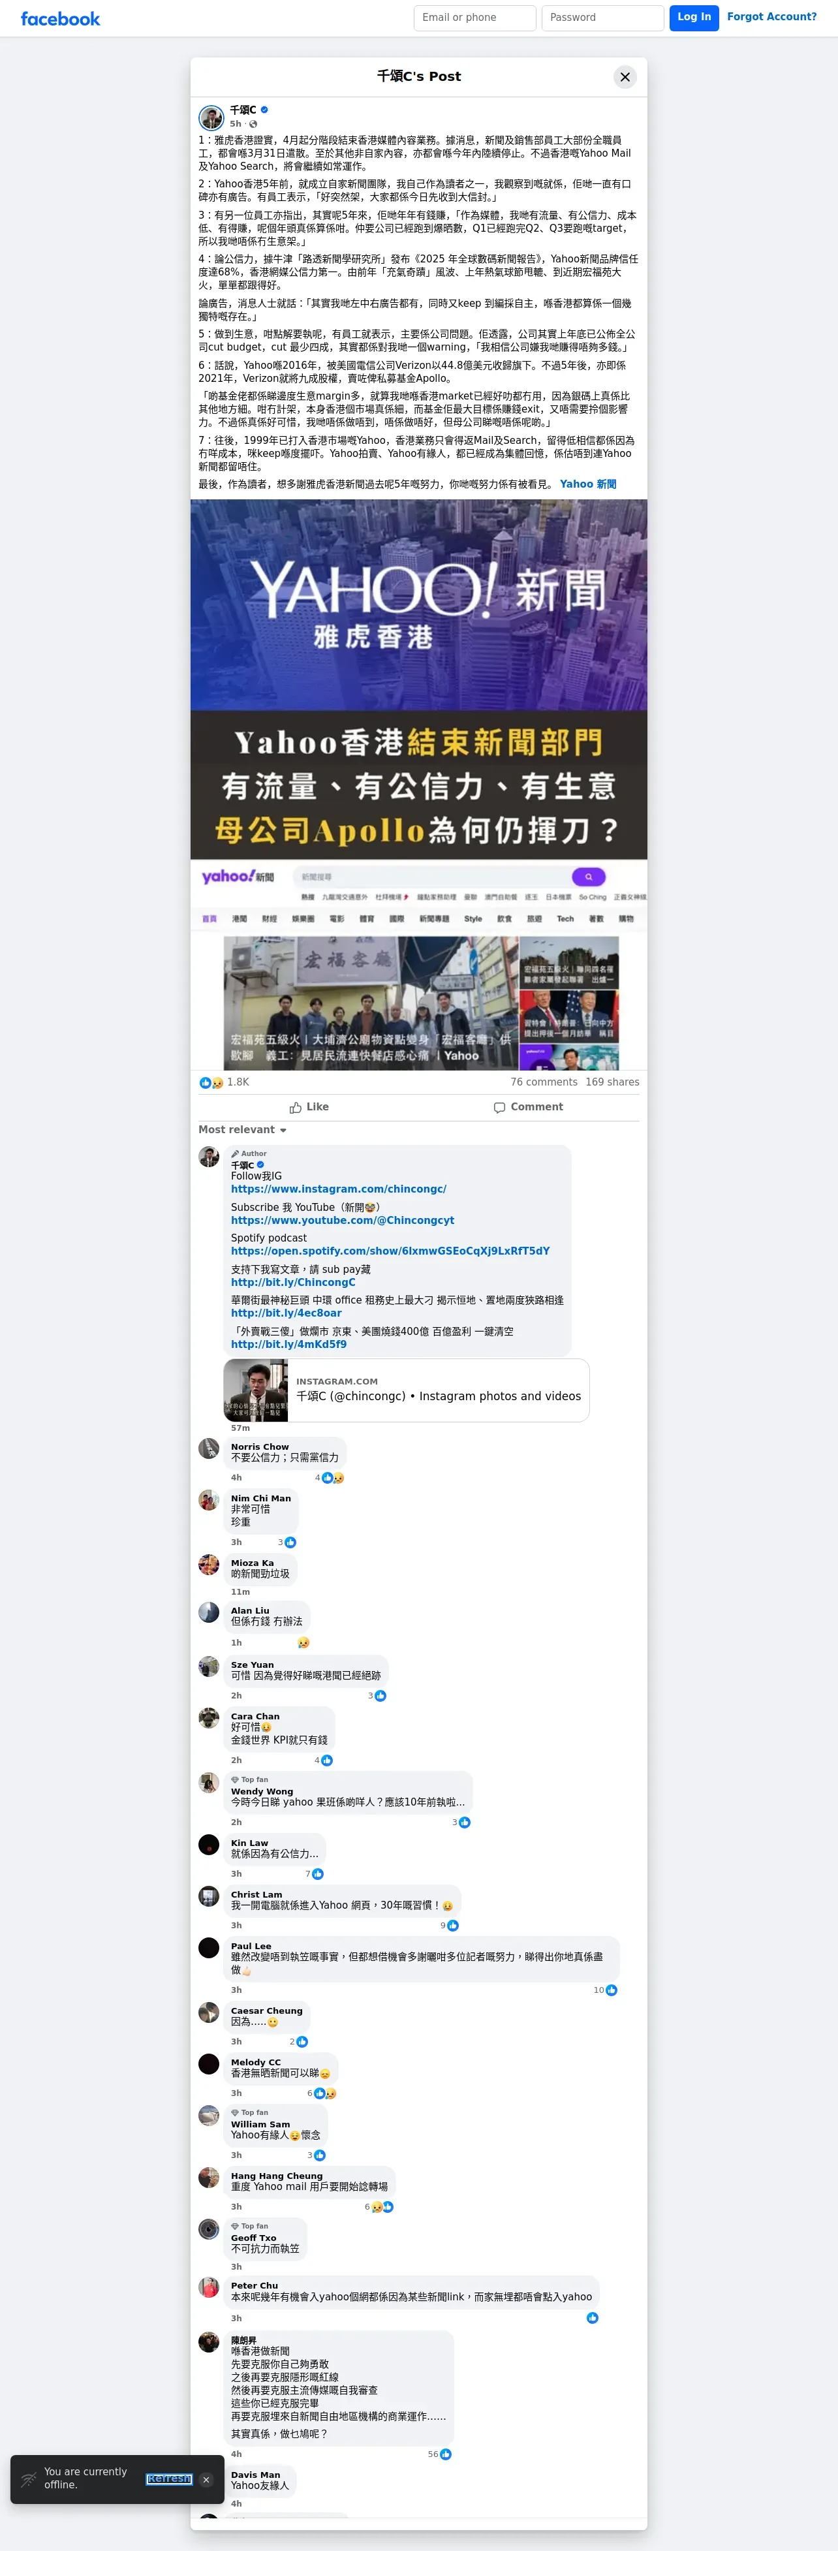Open the Yahoo 新聞 post image

coord(419,785)
